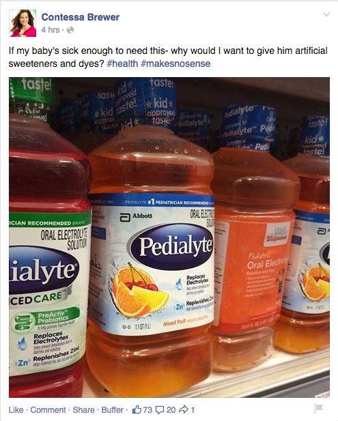Click the public globe privacy icon
This screenshot has width=338, height=421.
[70, 30]
